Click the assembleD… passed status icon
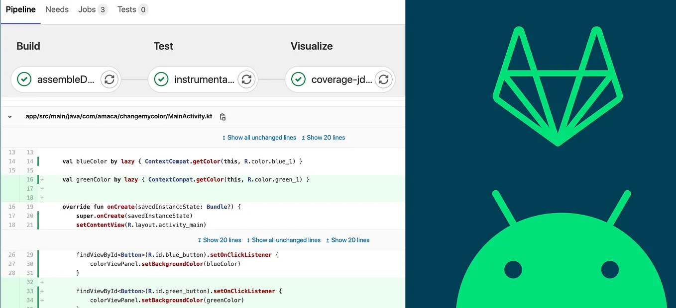The image size is (676, 308). coord(24,79)
